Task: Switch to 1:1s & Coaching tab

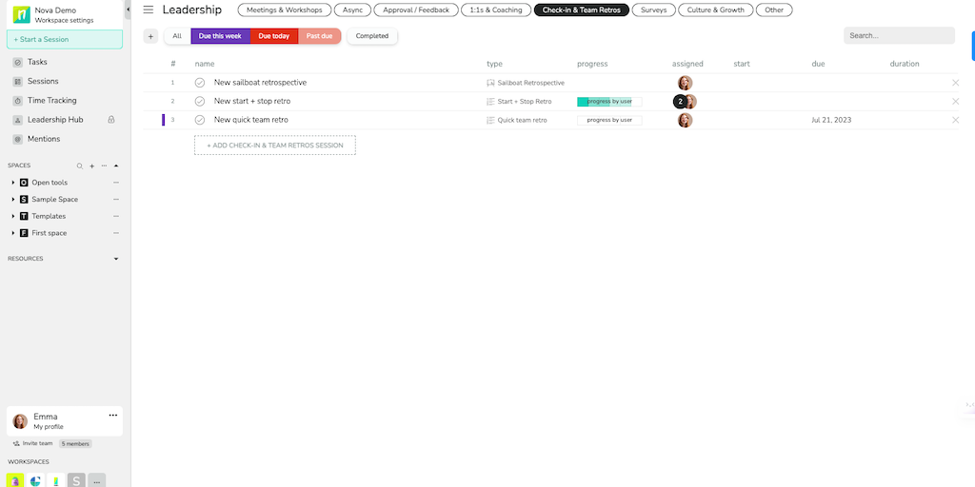Action: point(496,10)
